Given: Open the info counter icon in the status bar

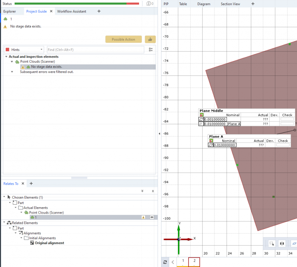Looking at the screenshot, I should (x=149, y=4).
